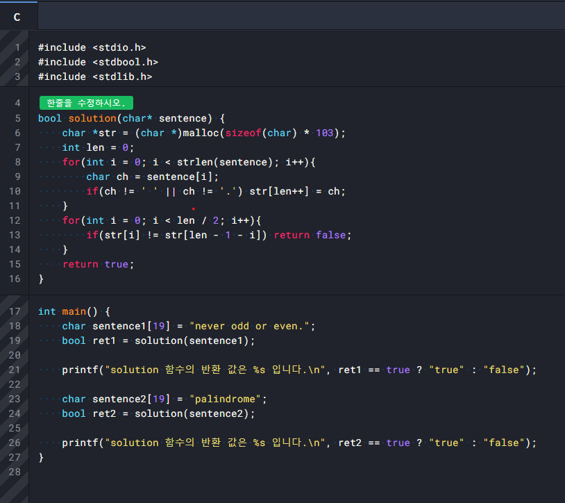Click 'return false;' on line 13
Screen dimensions: 565x503
point(312,235)
